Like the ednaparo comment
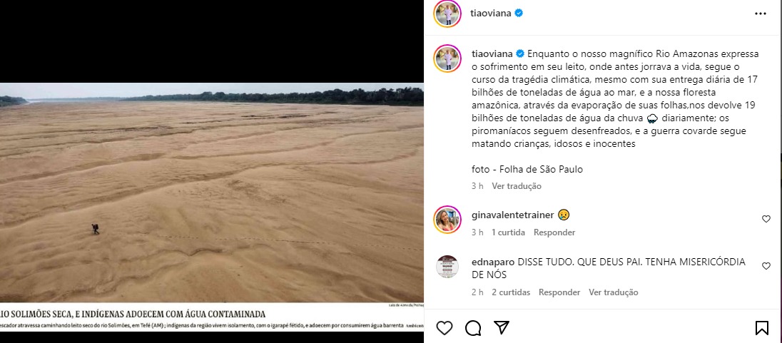Image resolution: width=782 pixels, height=343 pixels. (766, 266)
